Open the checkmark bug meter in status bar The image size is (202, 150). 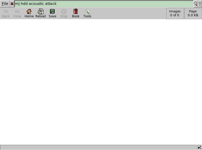(x=199, y=147)
